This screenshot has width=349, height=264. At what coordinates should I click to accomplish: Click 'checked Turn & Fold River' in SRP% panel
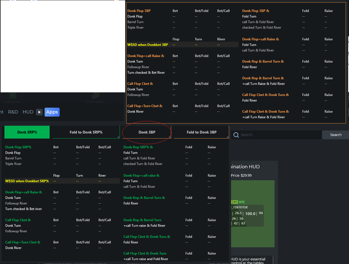pos(143,164)
